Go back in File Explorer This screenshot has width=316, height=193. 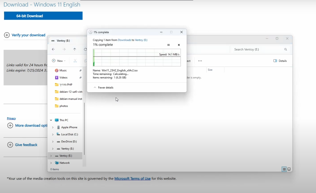tap(53, 49)
